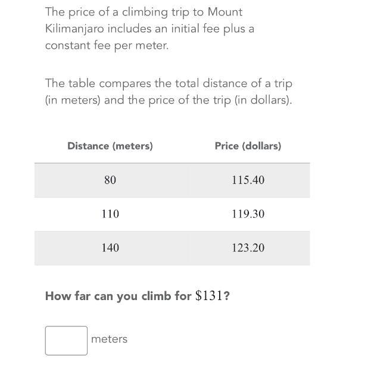365x365 pixels.
Task: Click the Price (dollars) column header
Action: [x=248, y=146]
